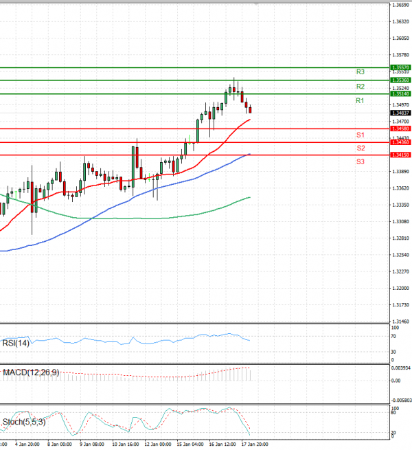Image resolution: width=412 pixels, height=450 pixels.
Task: Click the MACD(12,26,9) indicator label
Action: coord(31,372)
